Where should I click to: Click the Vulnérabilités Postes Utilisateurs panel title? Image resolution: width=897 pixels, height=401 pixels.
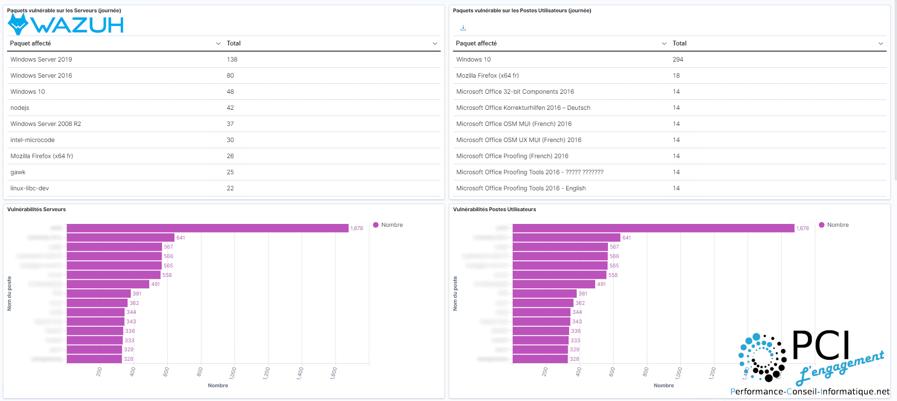pyautogui.click(x=494, y=209)
